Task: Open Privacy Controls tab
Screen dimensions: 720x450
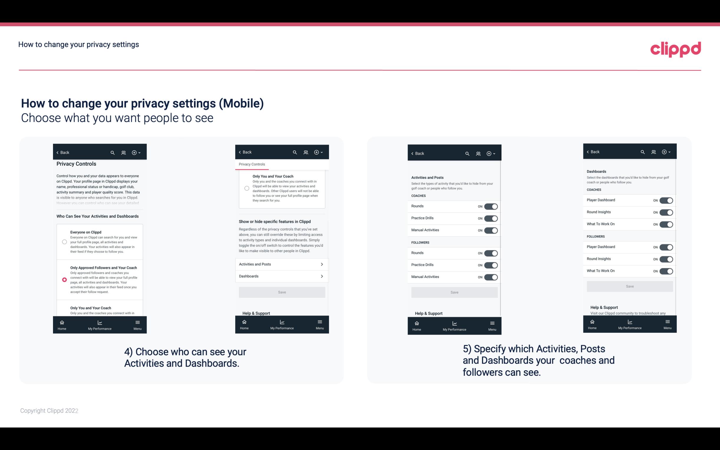Action: pyautogui.click(x=252, y=164)
